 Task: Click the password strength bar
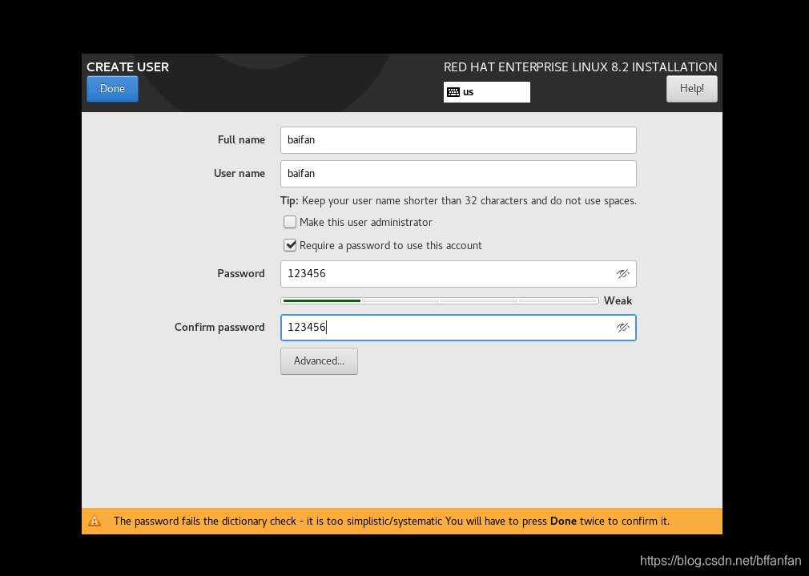(440, 300)
